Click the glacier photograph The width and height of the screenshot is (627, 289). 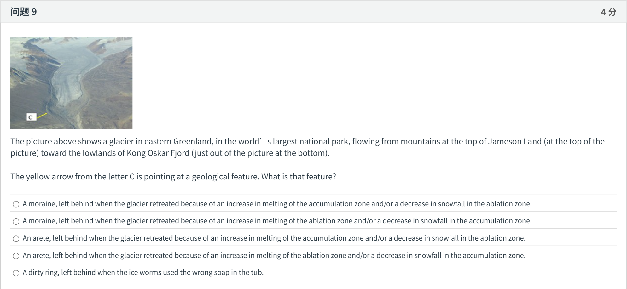coord(71,83)
